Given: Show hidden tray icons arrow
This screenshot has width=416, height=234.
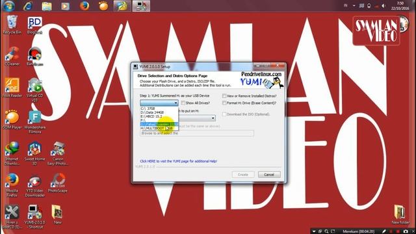Looking at the screenshot, I should coord(354,6).
